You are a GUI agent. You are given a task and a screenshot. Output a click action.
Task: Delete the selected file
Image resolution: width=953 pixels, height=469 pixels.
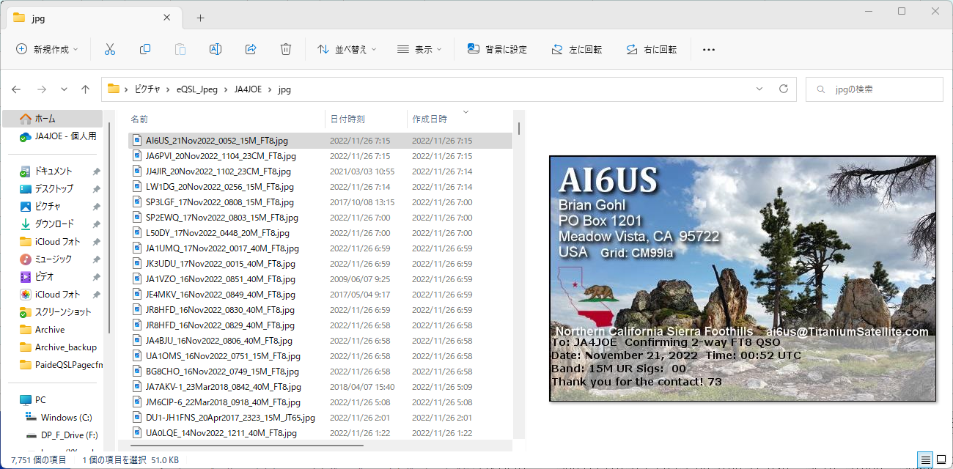[x=285, y=49]
